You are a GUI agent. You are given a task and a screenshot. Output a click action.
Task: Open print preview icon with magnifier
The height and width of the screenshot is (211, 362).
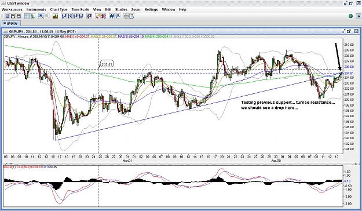tap(132, 16)
